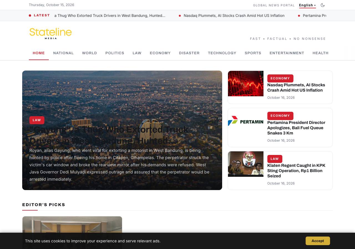Open the Law section in navigation
The image size is (355, 249).
click(137, 53)
